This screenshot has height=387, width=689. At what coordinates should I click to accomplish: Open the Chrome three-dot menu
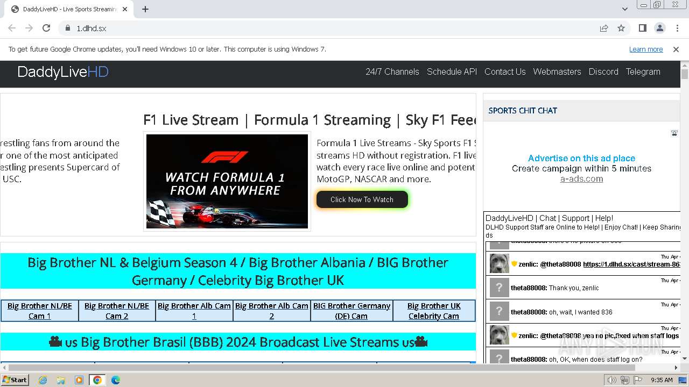677,28
